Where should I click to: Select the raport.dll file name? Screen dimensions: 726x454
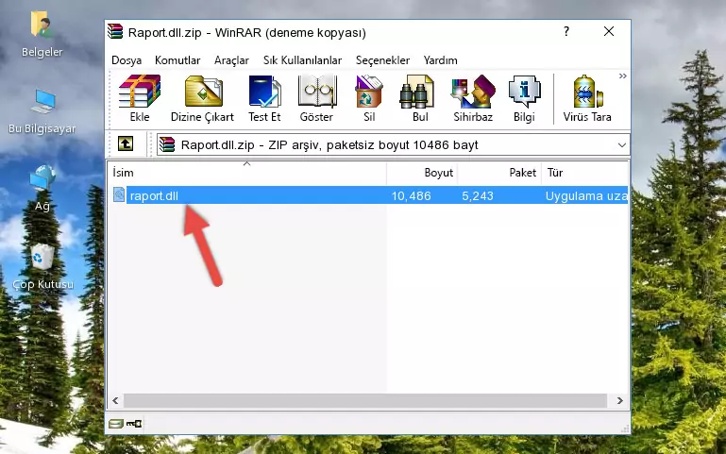click(x=154, y=195)
